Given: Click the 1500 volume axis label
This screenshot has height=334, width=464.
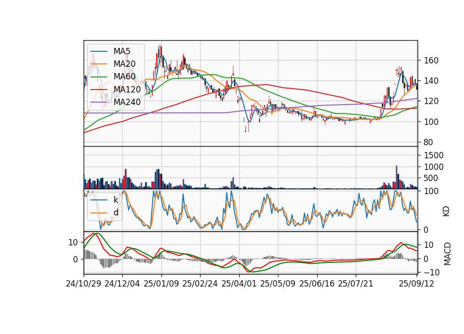Looking at the screenshot, I should pyautogui.click(x=434, y=155).
